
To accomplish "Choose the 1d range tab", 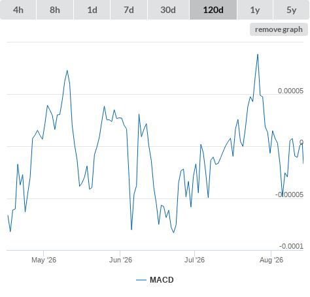I will [92, 10].
